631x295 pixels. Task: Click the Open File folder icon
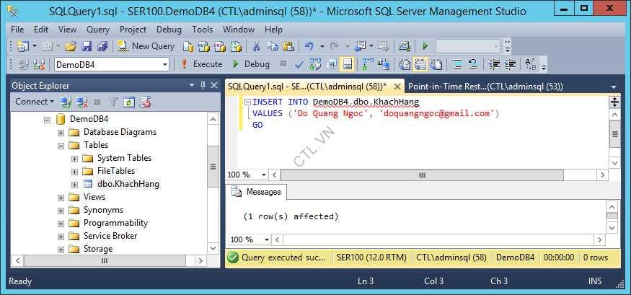(x=71, y=45)
